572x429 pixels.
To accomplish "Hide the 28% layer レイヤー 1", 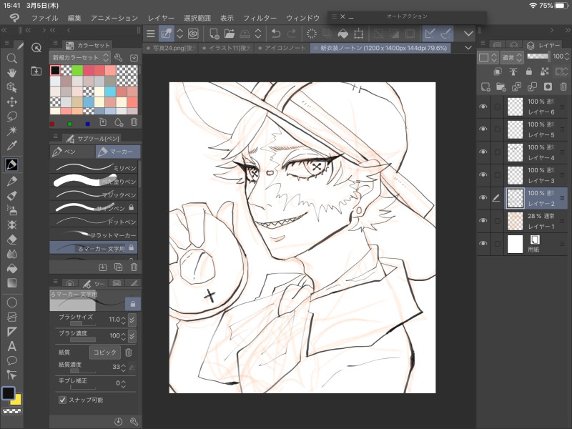I will coord(483,220).
